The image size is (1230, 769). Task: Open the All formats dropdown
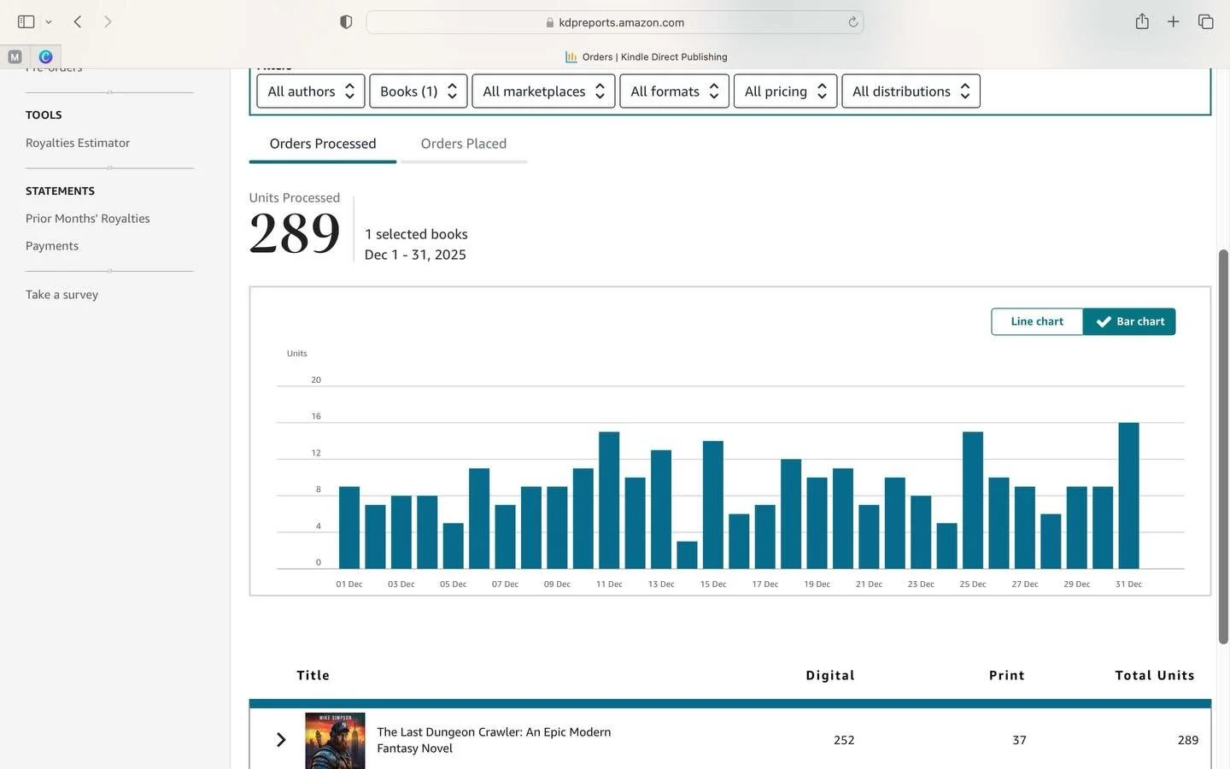pos(674,91)
